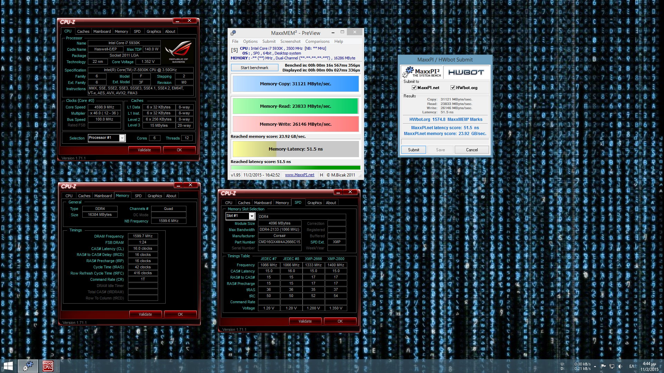Minimize the MaxxMEM window
Viewport: 664px width, 373px height.
333,33
